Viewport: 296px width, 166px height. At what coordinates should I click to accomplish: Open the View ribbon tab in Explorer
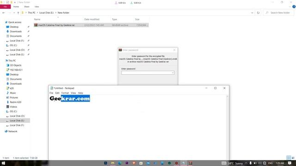(x=37, y=6)
